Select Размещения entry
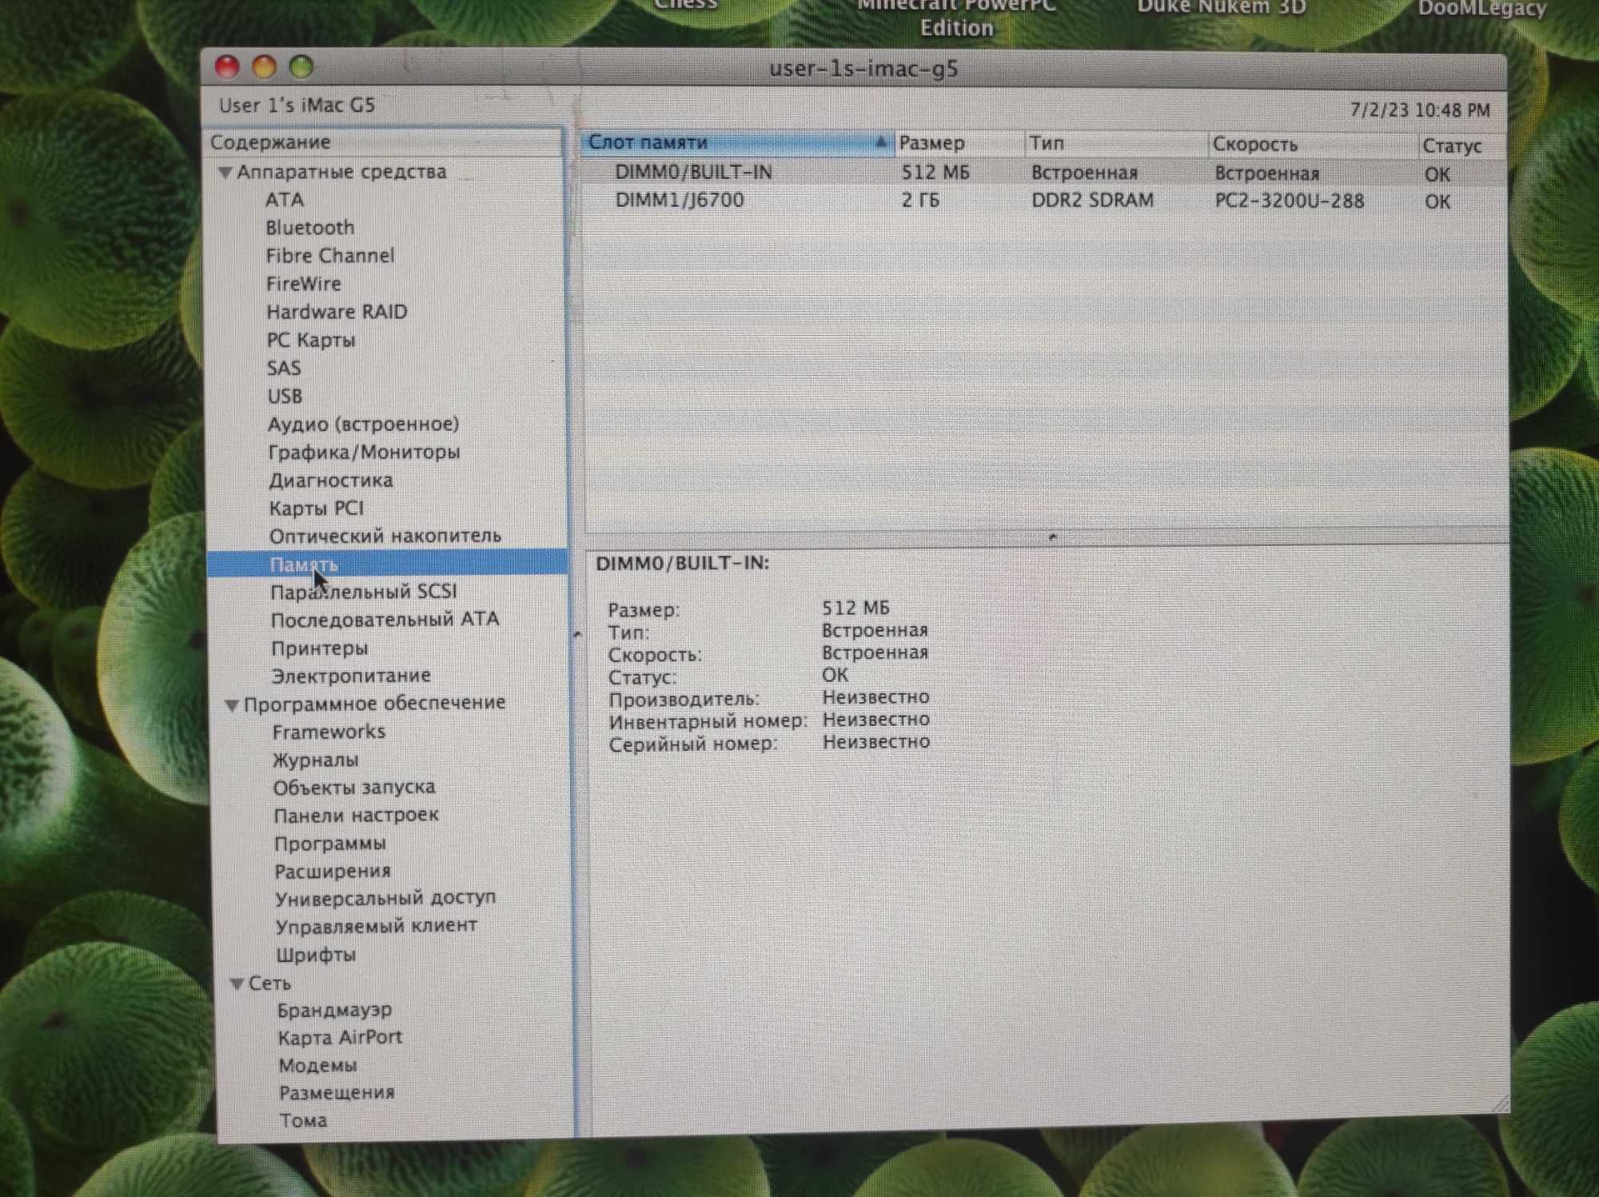Viewport: 1599px width, 1197px height. click(337, 1092)
